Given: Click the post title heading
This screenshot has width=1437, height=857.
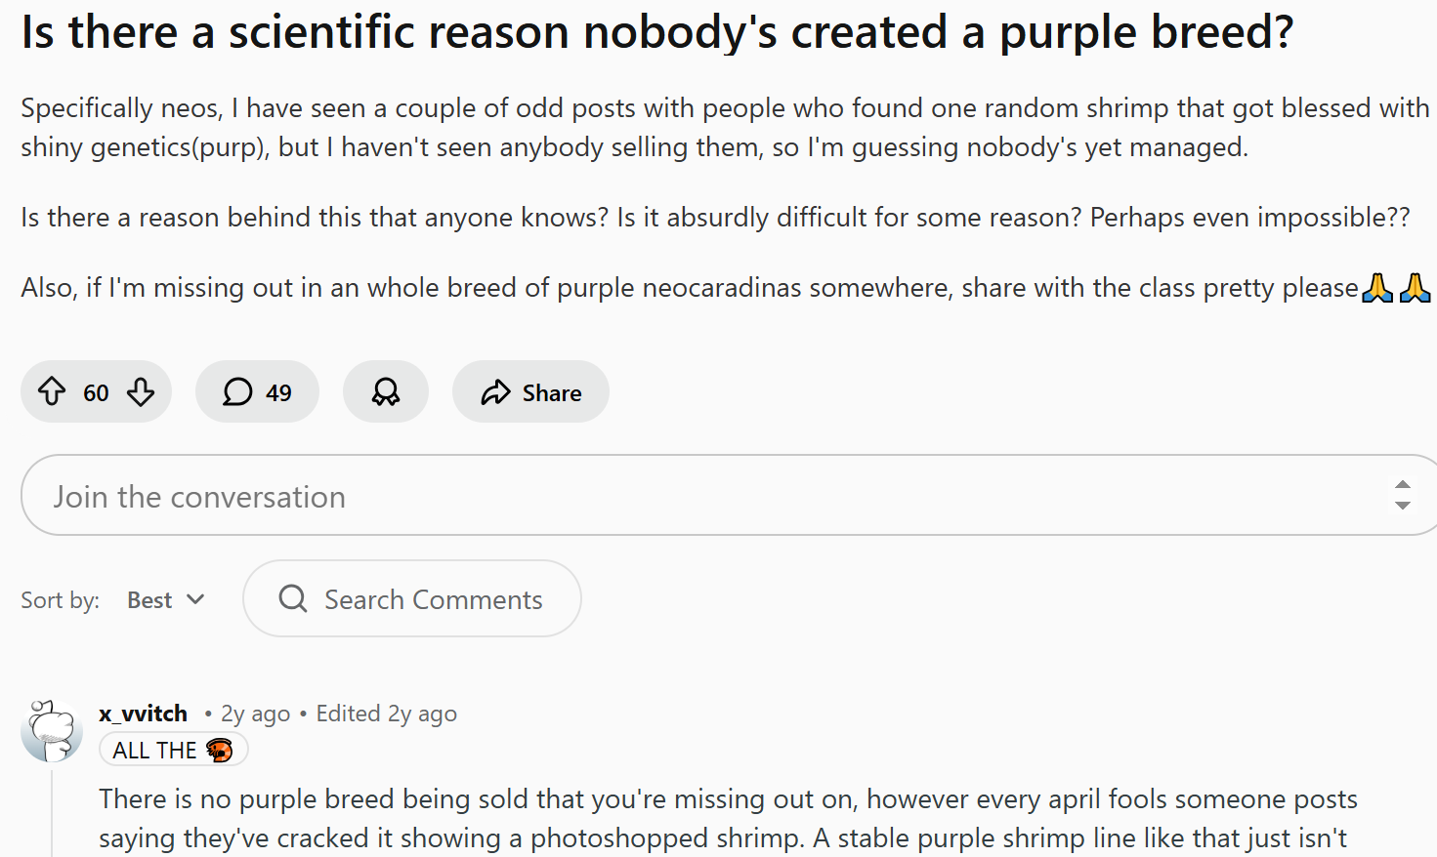Looking at the screenshot, I should pyautogui.click(x=656, y=31).
